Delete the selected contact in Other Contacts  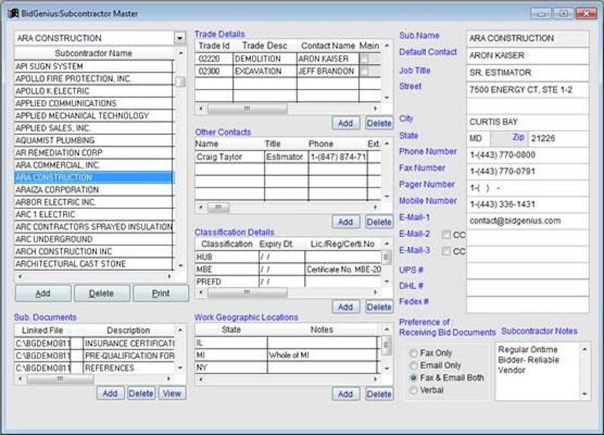point(378,221)
